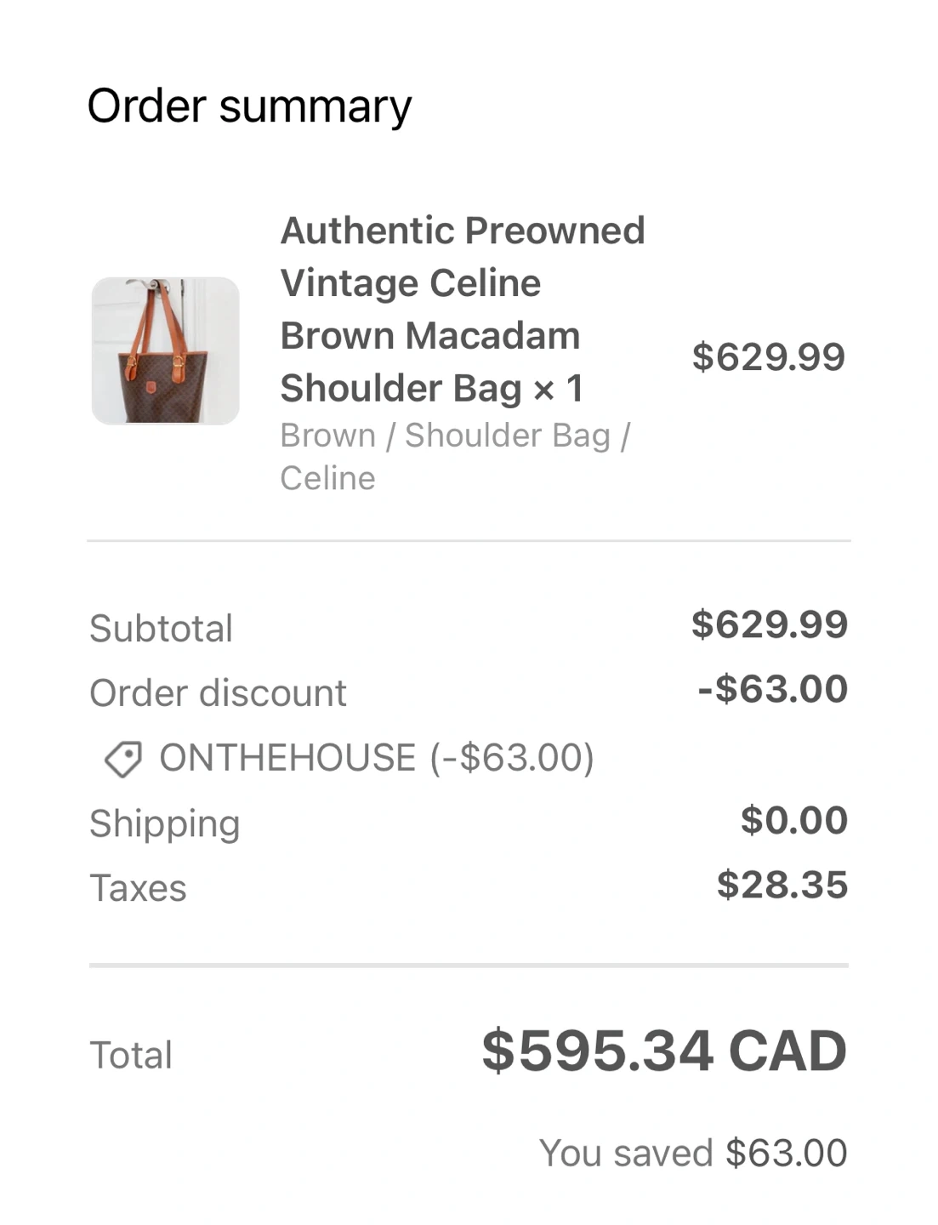Open the Celine bag product thumbnail
The height and width of the screenshot is (1225, 938).
pos(166,350)
